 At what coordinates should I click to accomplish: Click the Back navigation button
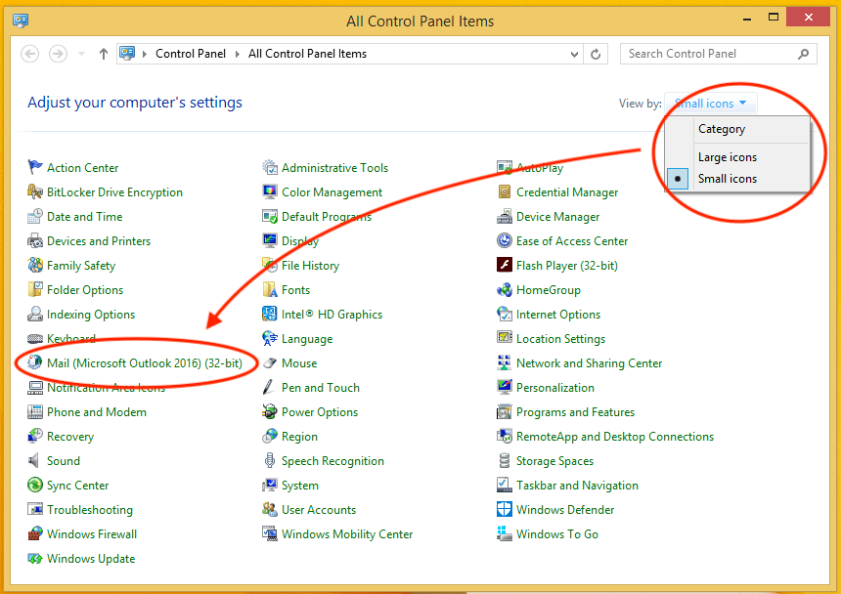coord(29,54)
